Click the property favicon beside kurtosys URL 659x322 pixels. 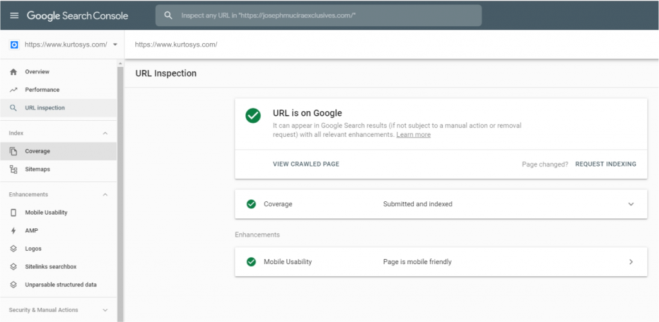tap(14, 44)
